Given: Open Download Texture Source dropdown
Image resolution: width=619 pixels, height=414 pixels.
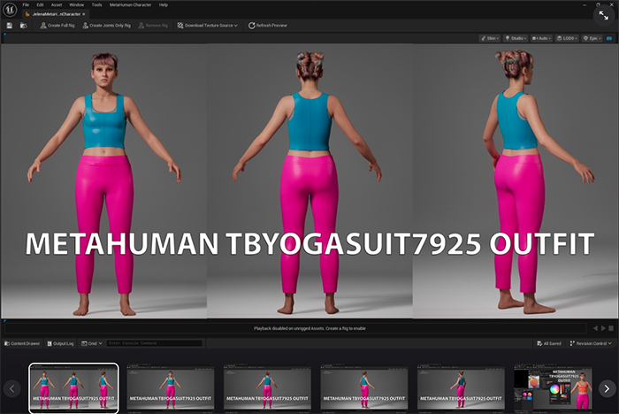Looking at the screenshot, I should tap(207, 26).
